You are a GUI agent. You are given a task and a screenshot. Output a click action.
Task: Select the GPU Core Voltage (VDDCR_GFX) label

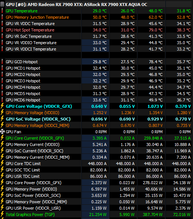[x=39, y=106]
